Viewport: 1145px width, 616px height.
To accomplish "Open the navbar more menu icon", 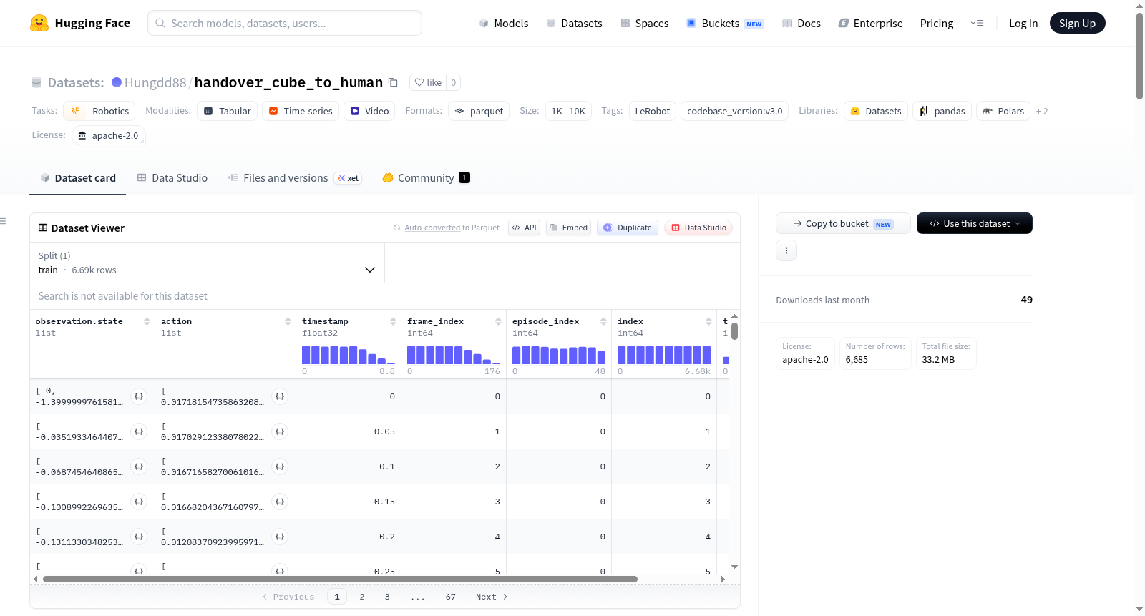I will pyautogui.click(x=977, y=23).
